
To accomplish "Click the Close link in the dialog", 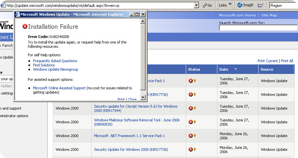I will pos(132,99).
